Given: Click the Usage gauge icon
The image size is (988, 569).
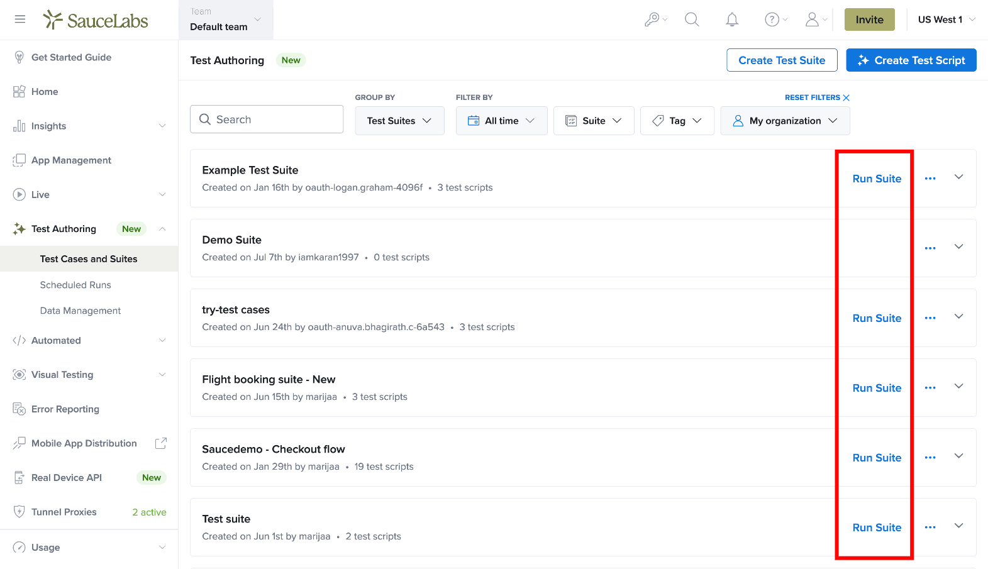Looking at the screenshot, I should click(19, 548).
